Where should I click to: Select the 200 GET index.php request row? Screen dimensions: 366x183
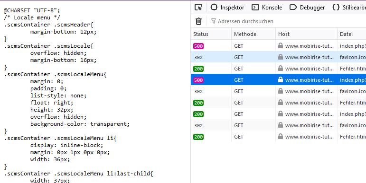(278, 114)
